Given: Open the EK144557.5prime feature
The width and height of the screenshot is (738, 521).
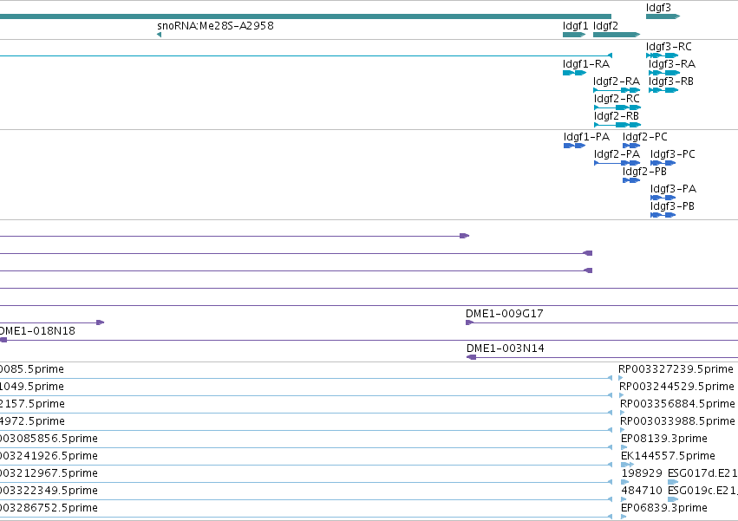Looking at the screenshot, I should 627,465.
